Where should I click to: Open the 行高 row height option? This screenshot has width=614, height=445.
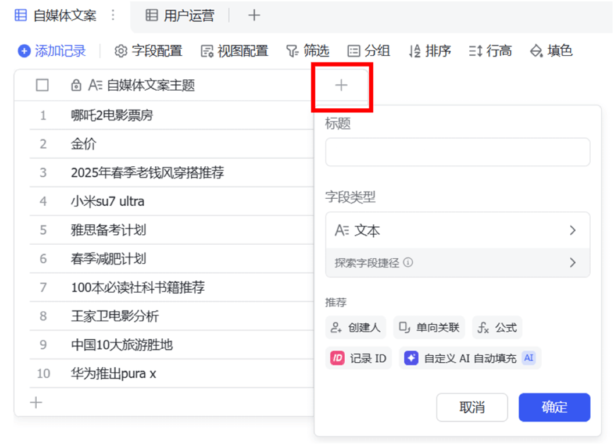pyautogui.click(x=490, y=51)
